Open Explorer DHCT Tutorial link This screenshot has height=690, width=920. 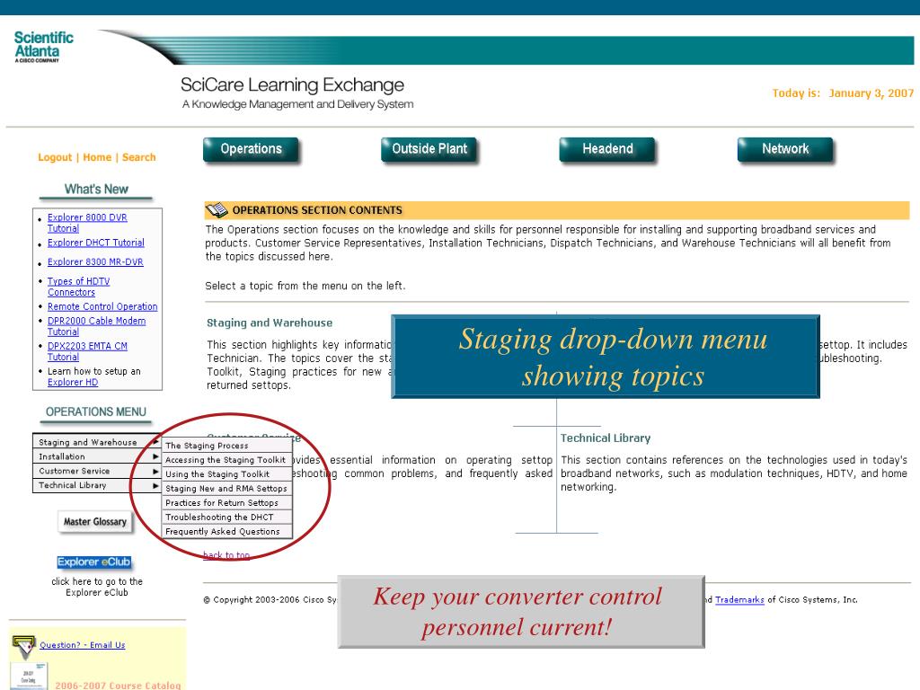pyautogui.click(x=95, y=243)
